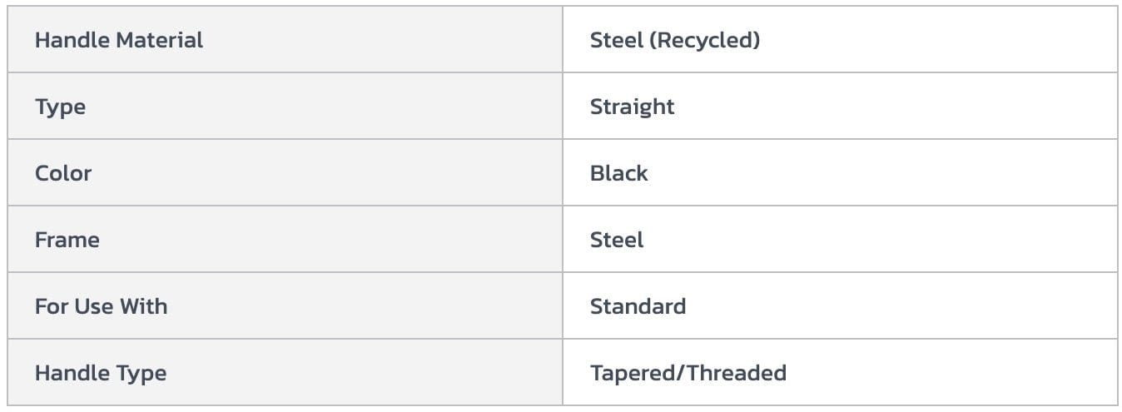This screenshot has width=1122, height=412.
Task: Click the word 'Threaded' after the slash
Action: (737, 373)
